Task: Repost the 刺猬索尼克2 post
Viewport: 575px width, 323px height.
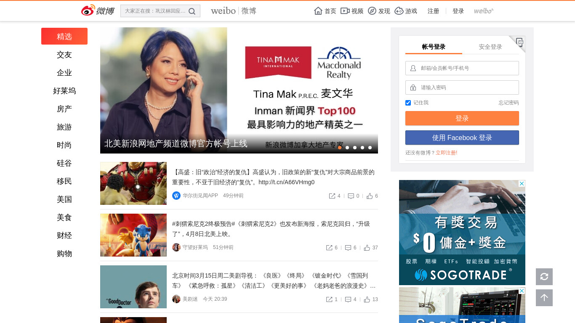Action: tap(329, 248)
